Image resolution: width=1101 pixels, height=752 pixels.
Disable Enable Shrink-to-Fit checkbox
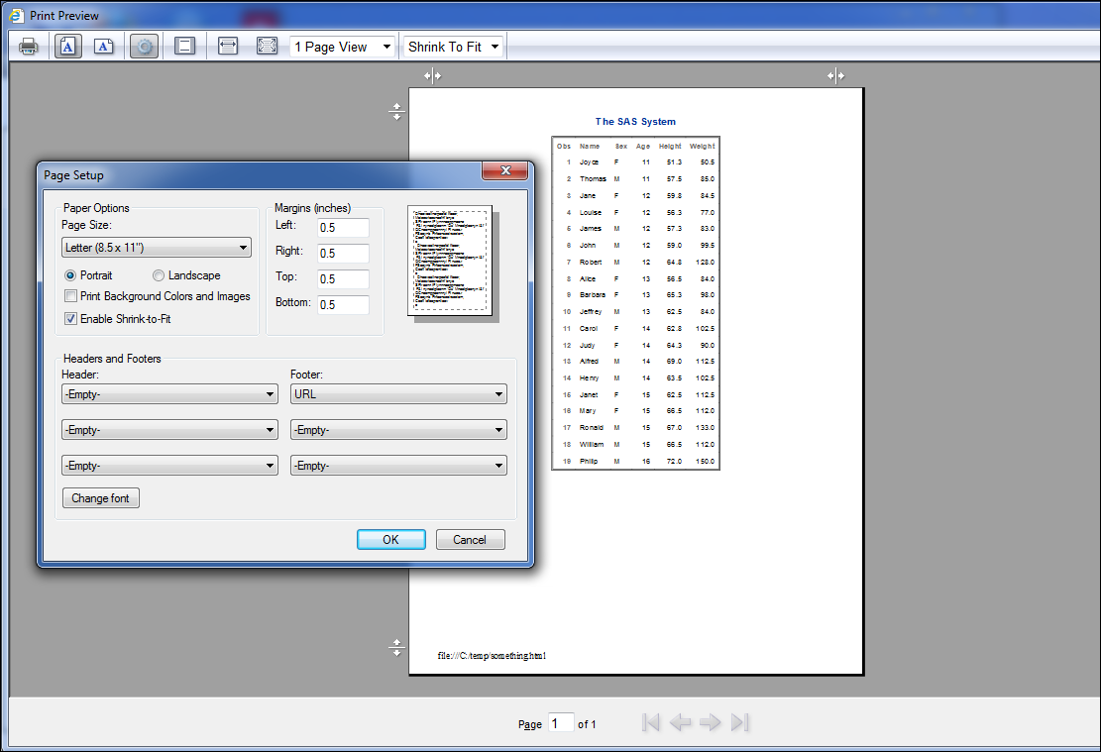(x=70, y=318)
